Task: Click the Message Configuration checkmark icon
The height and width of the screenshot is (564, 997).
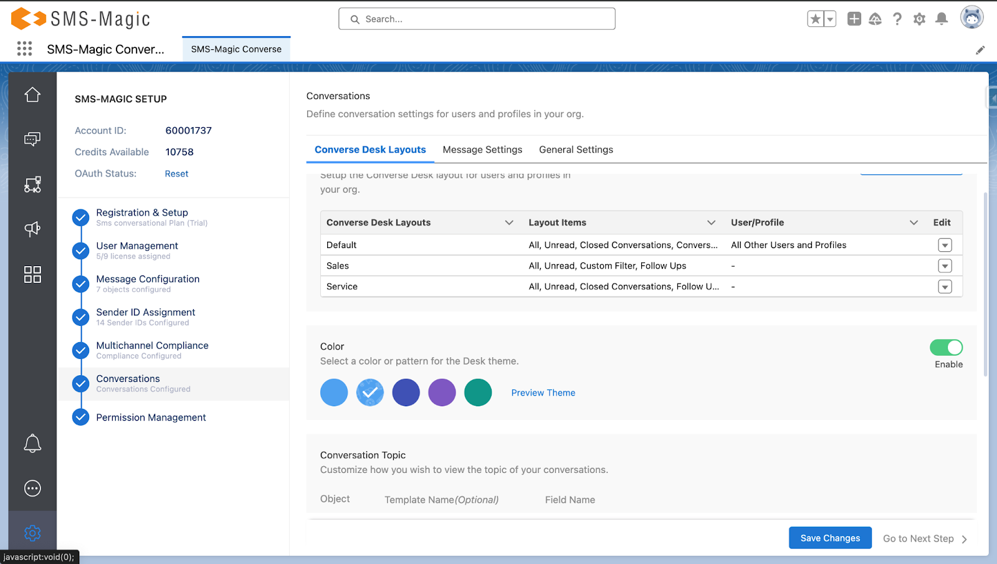Action: tap(80, 284)
